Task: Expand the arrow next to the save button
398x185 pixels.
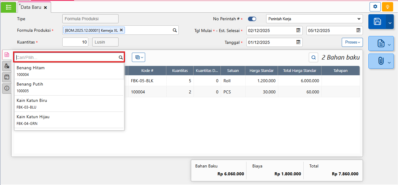Action: coord(390,22)
